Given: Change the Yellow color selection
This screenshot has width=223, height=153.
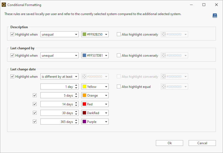Looking at the screenshot, I should pos(95,87).
